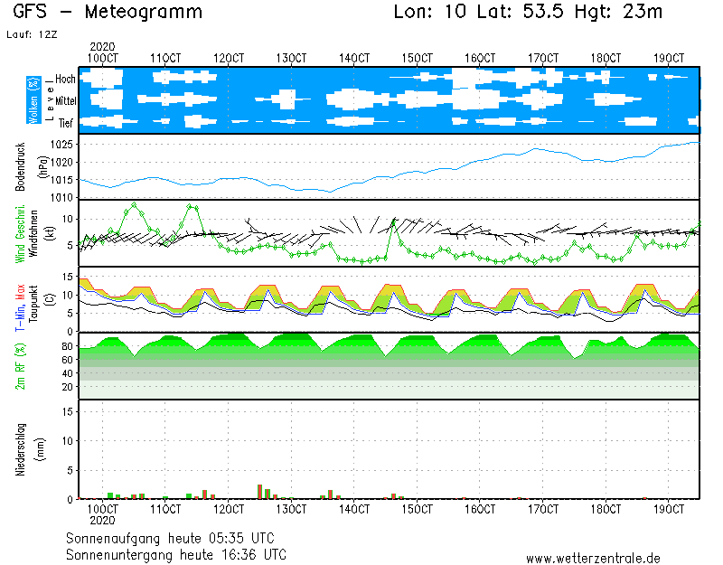Select the "(hPa)" unit label
The image size is (723, 565).
coord(43,167)
